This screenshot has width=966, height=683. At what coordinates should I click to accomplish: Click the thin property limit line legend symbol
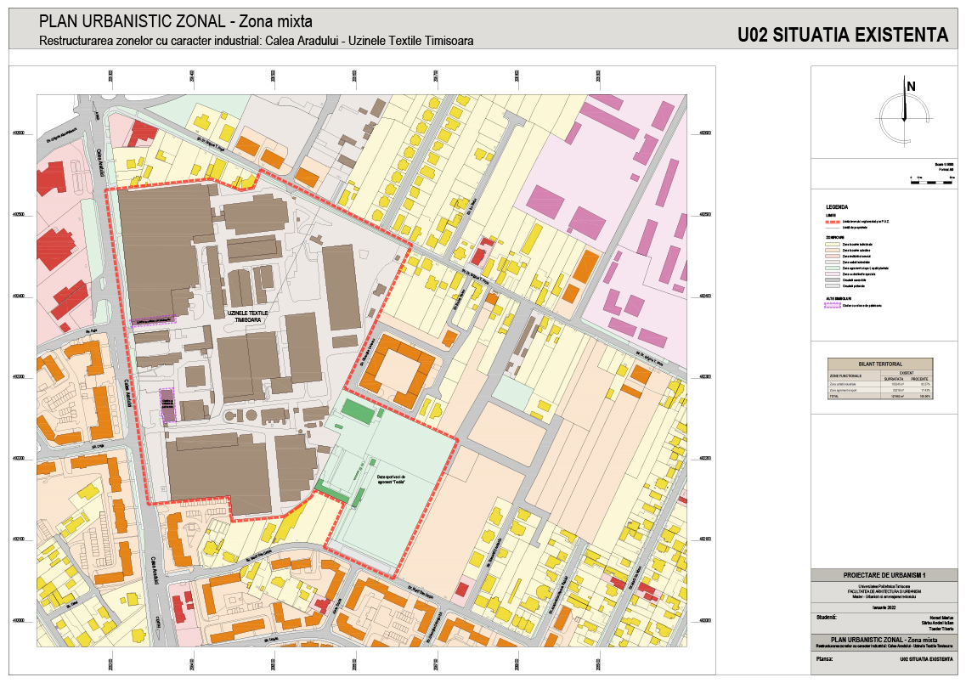coord(833,228)
